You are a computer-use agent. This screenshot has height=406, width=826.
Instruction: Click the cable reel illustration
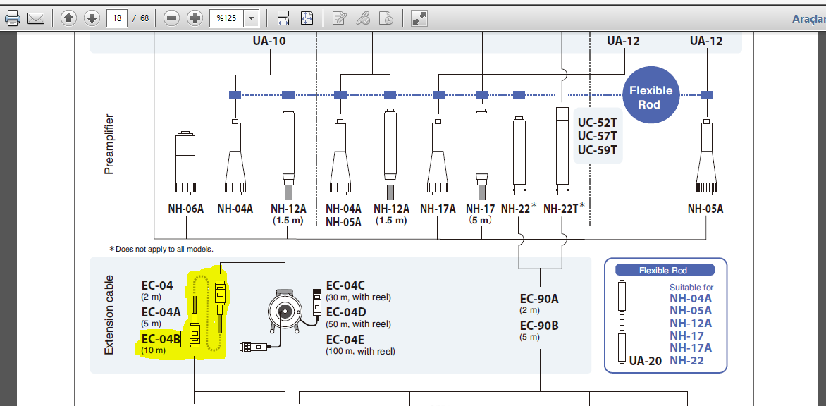(x=285, y=311)
